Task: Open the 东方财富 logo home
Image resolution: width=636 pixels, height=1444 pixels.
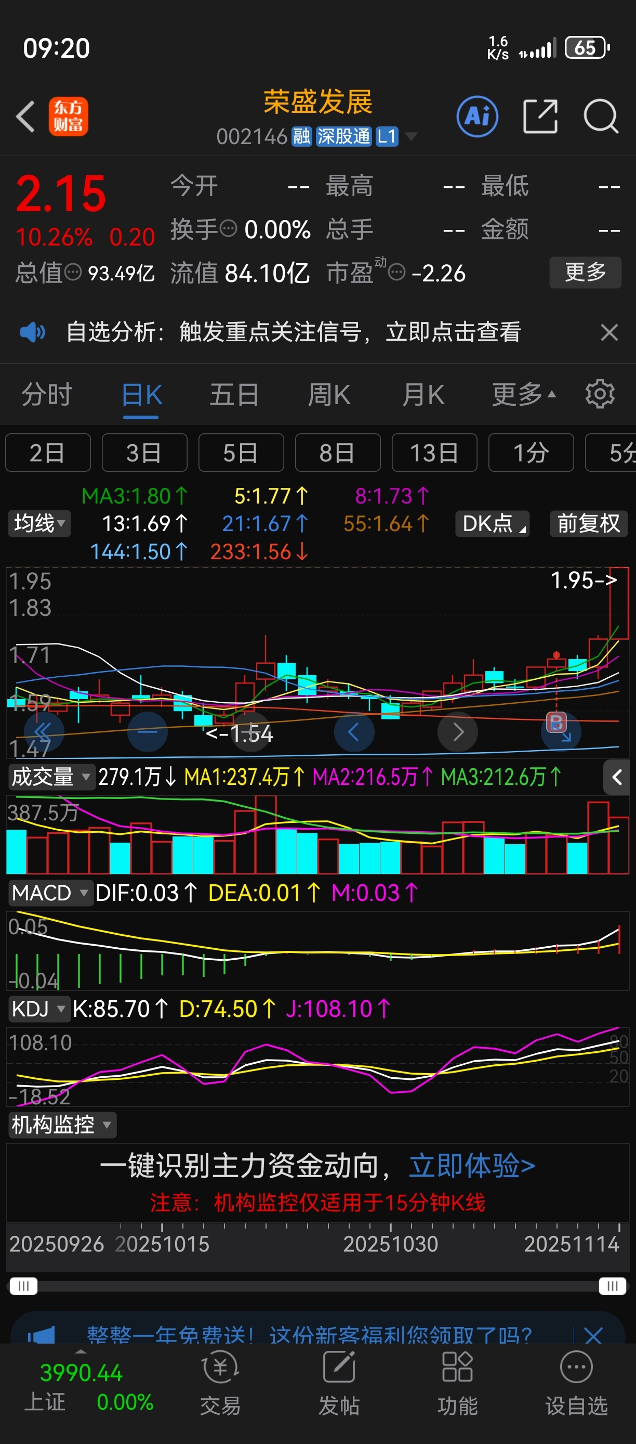Action: [68, 117]
